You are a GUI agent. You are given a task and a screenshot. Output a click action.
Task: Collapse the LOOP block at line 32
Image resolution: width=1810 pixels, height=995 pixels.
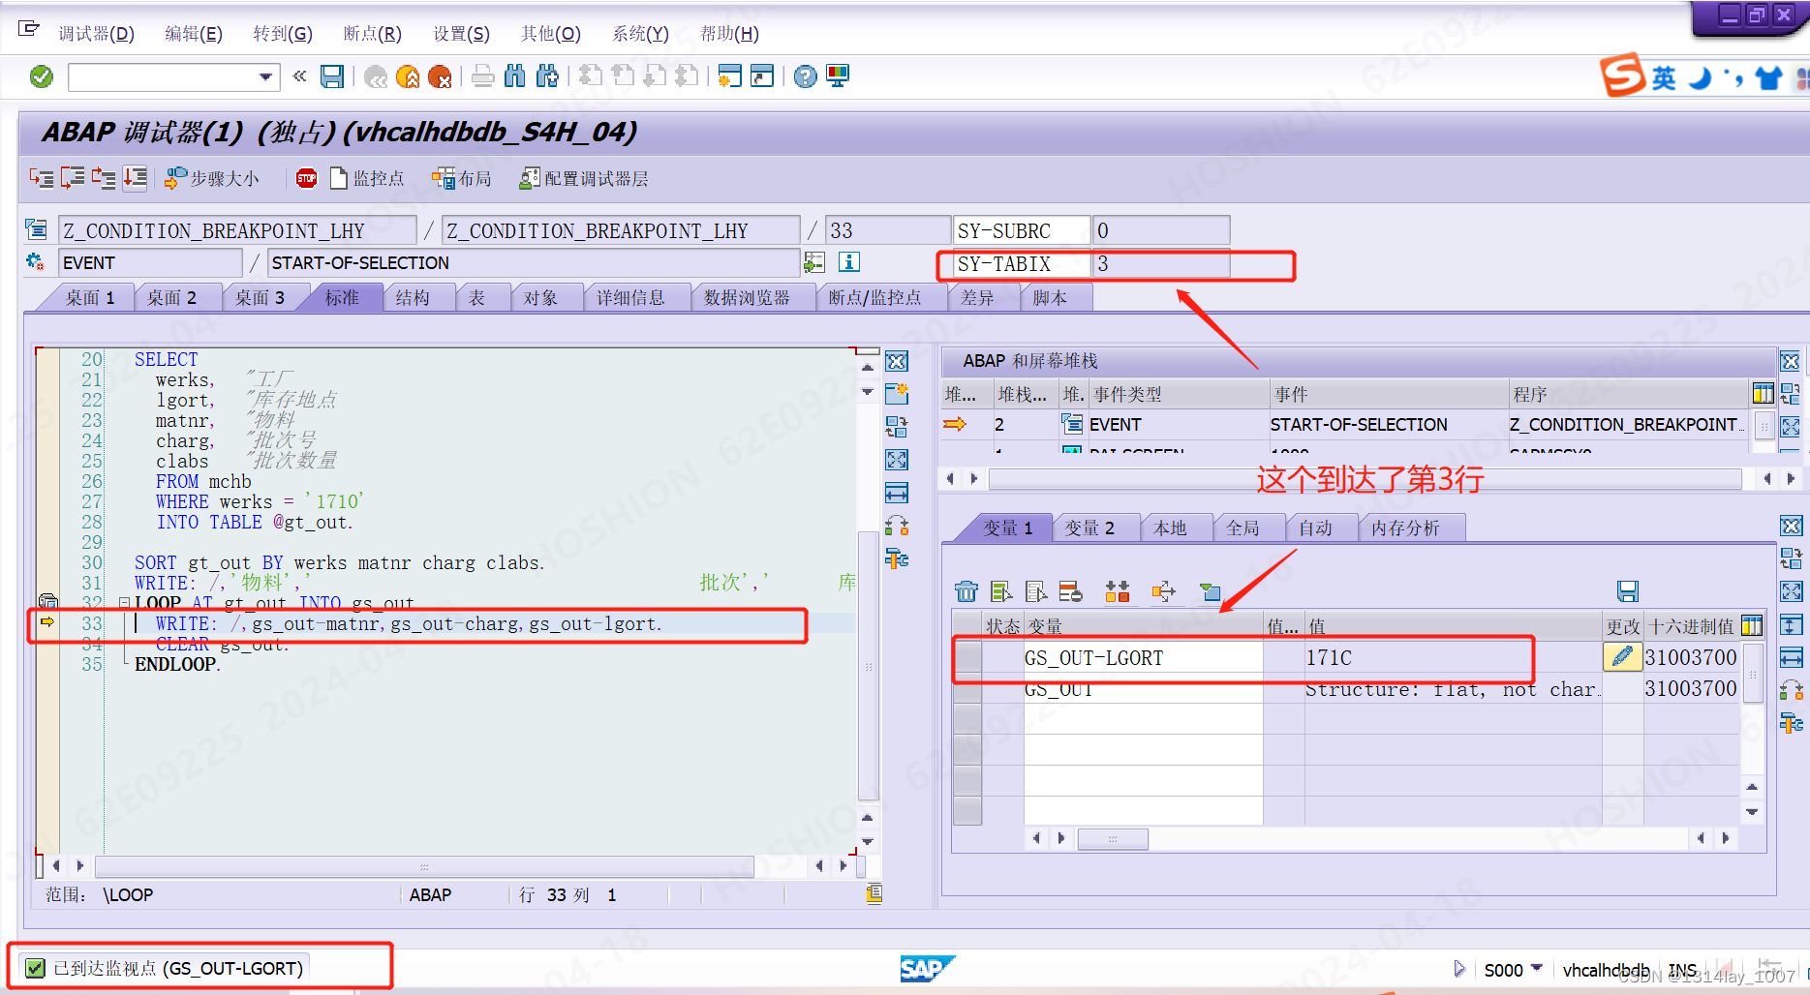tap(124, 603)
